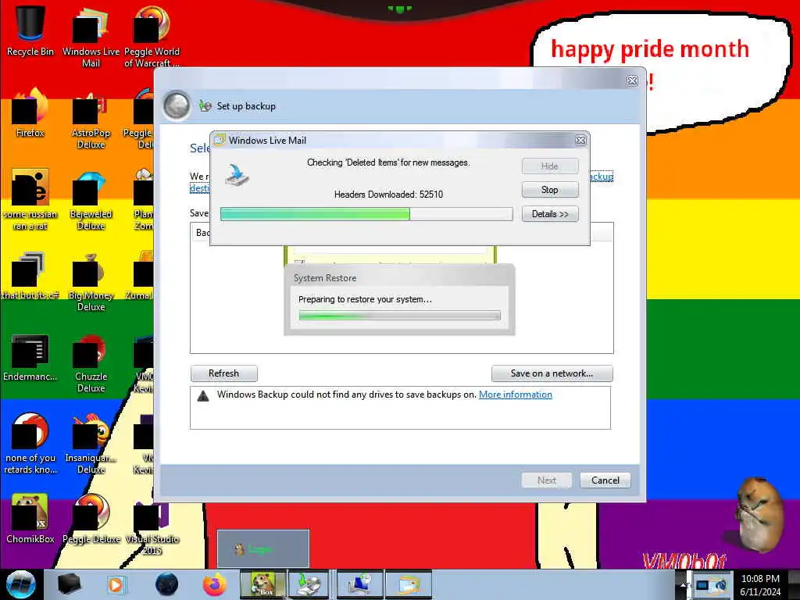Select Bejeweled Deluxe desktop icon

[x=91, y=200]
